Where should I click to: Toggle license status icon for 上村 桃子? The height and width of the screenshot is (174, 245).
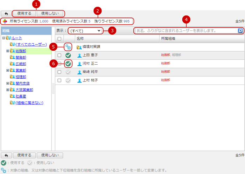point(68,80)
